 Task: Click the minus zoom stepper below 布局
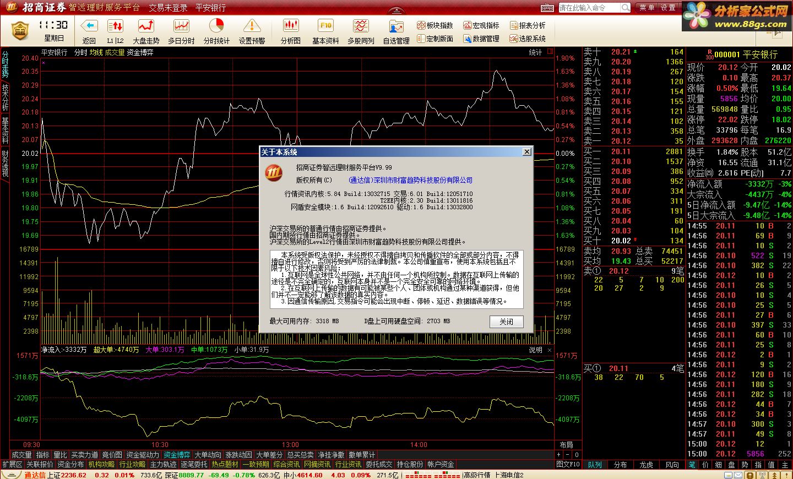tap(568, 455)
